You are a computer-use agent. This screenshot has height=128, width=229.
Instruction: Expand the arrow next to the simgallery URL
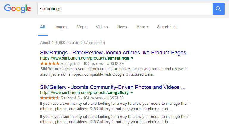(x=132, y=93)
